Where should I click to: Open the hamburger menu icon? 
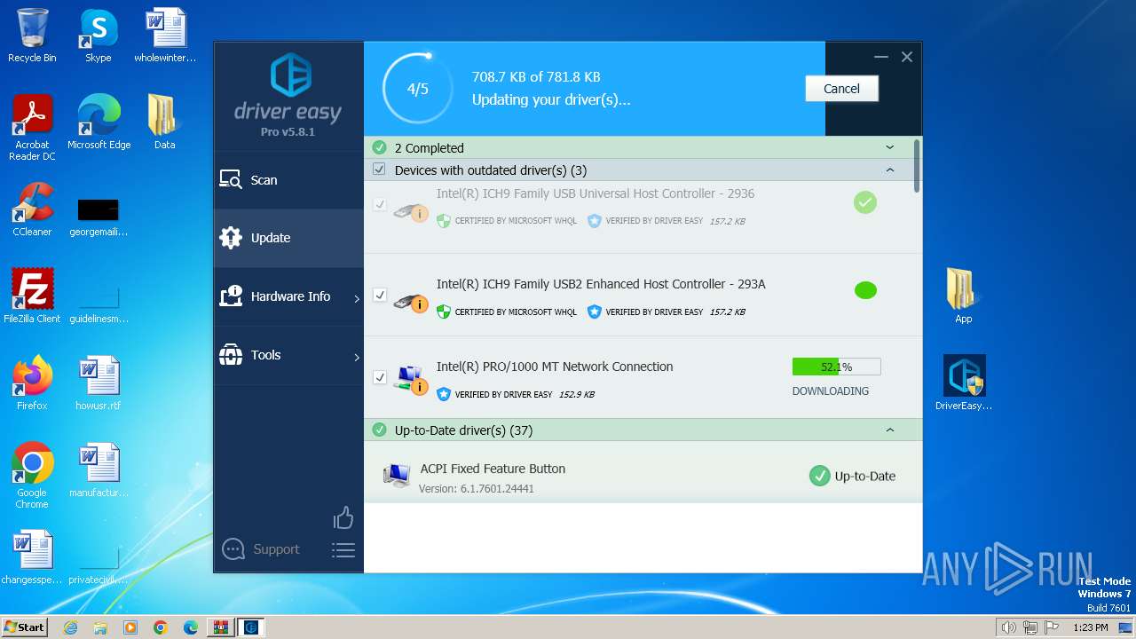[343, 550]
